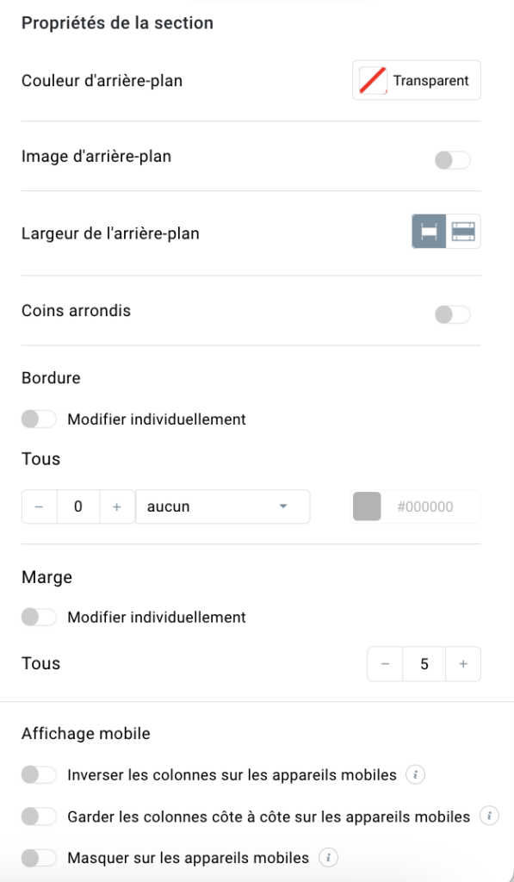Decrease Marge value with minus button
This screenshot has width=514, height=882.
click(385, 664)
